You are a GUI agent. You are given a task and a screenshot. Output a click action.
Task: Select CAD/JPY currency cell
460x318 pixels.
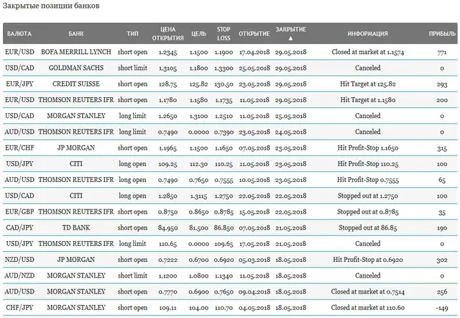[x=19, y=227]
